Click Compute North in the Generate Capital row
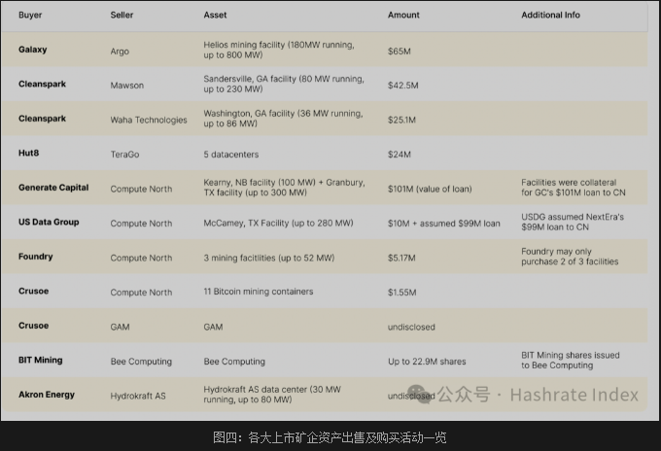This screenshot has height=451, width=661. 141,190
